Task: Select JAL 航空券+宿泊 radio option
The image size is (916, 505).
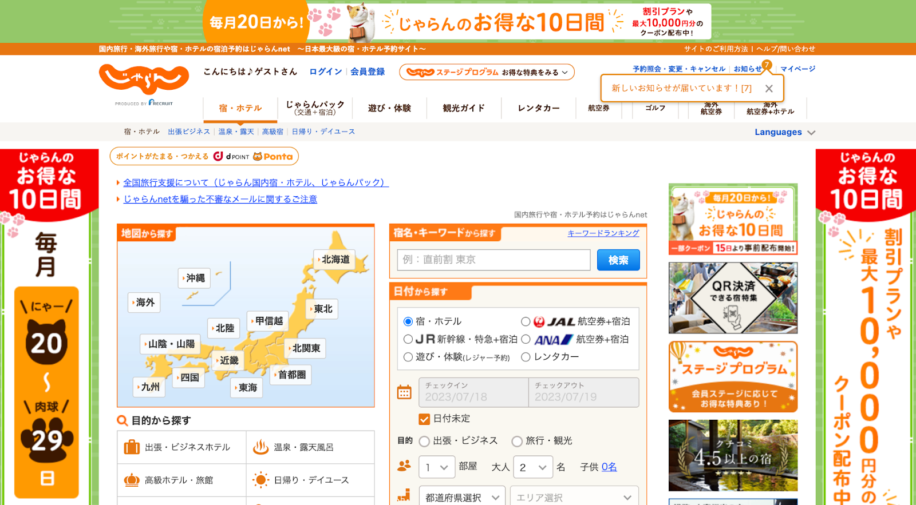Action: coord(526,321)
